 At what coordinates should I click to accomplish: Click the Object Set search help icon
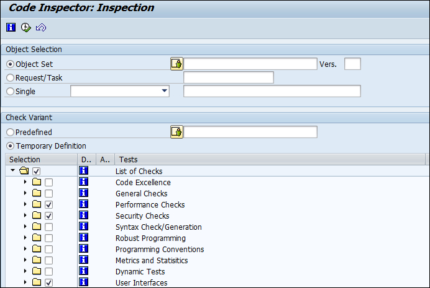(176, 64)
